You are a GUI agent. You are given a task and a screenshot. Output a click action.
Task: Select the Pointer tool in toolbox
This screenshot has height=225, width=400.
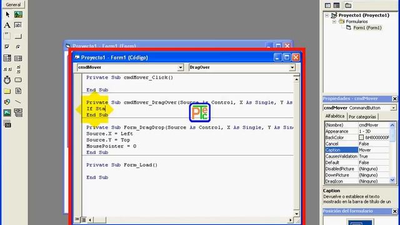[x=7, y=14]
